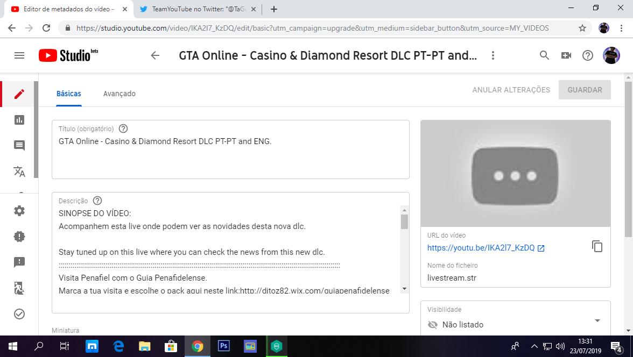Viewport: 633px width, 357px height.
Task: Open the Chrome three-dot menu
Action: click(621, 28)
